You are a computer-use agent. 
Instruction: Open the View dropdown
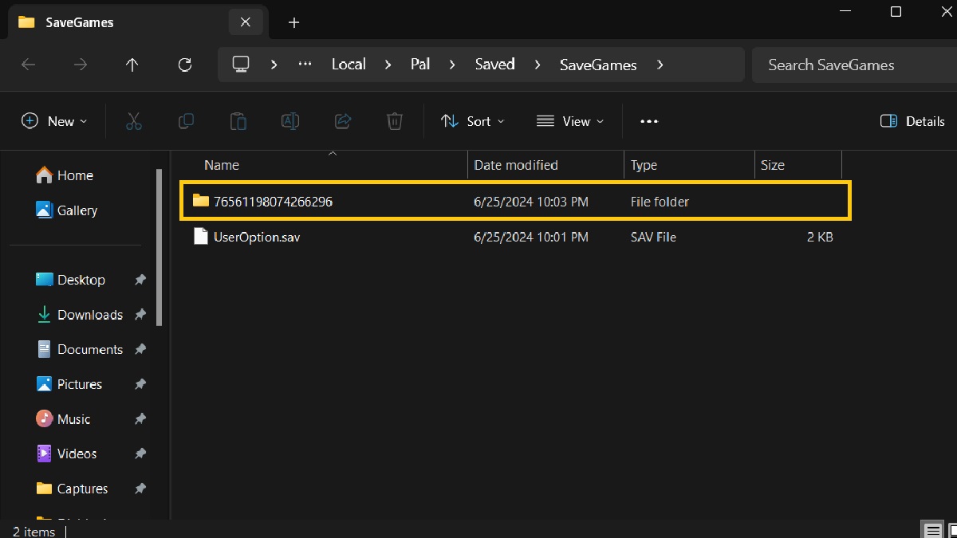570,121
